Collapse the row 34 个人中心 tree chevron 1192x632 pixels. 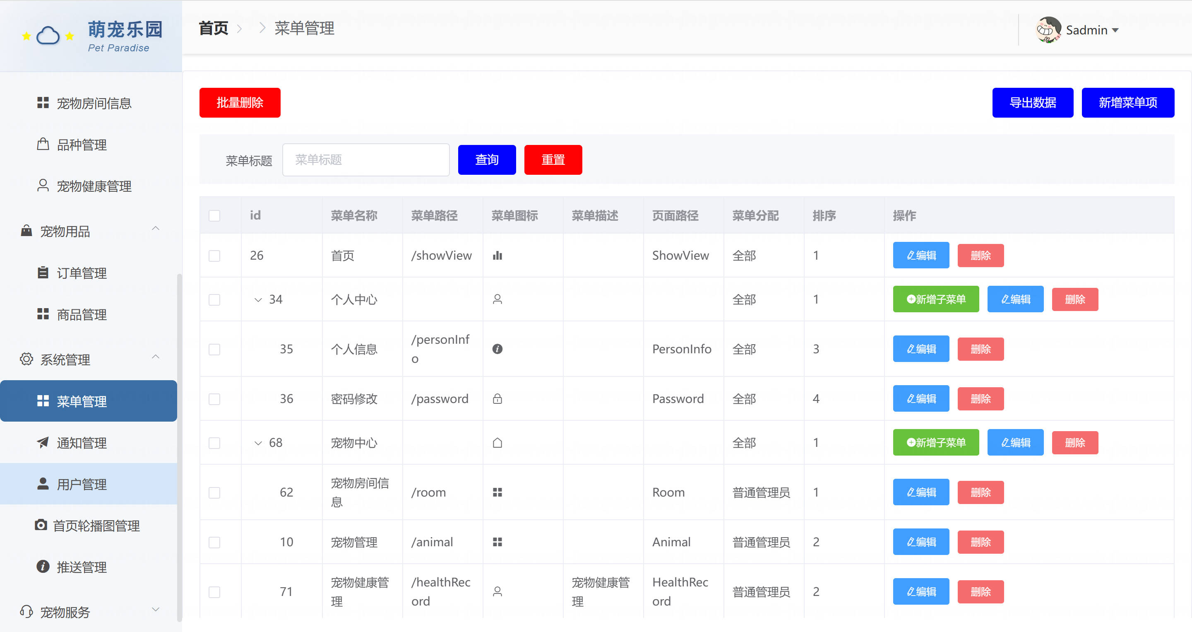258,300
